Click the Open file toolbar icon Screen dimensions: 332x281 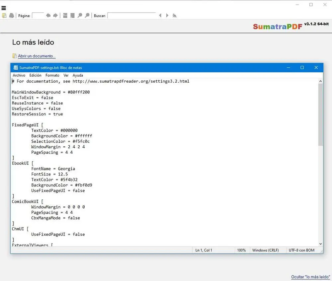click(4, 16)
